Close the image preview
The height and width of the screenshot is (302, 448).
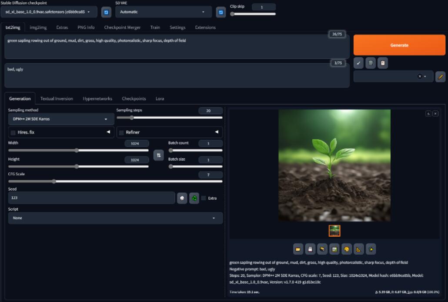(x=435, y=114)
